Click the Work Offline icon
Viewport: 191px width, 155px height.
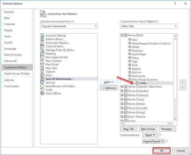[42, 93]
